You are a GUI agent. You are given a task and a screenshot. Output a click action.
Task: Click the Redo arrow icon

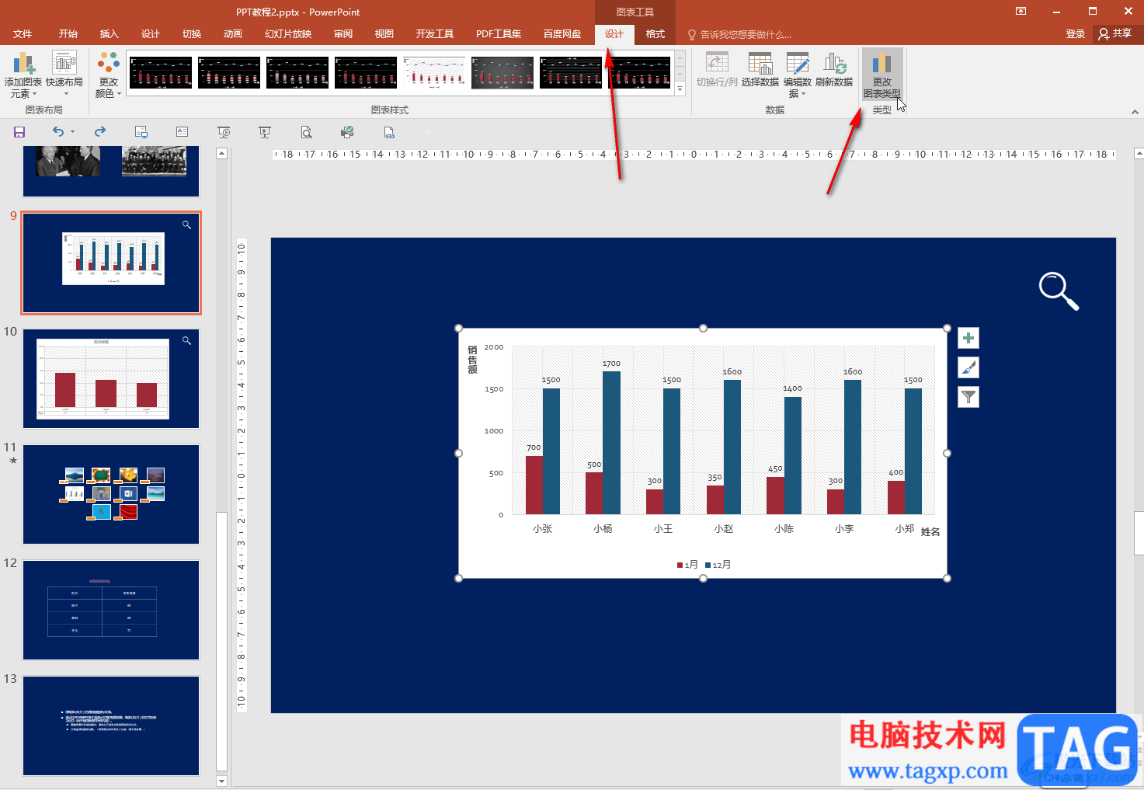point(99,132)
